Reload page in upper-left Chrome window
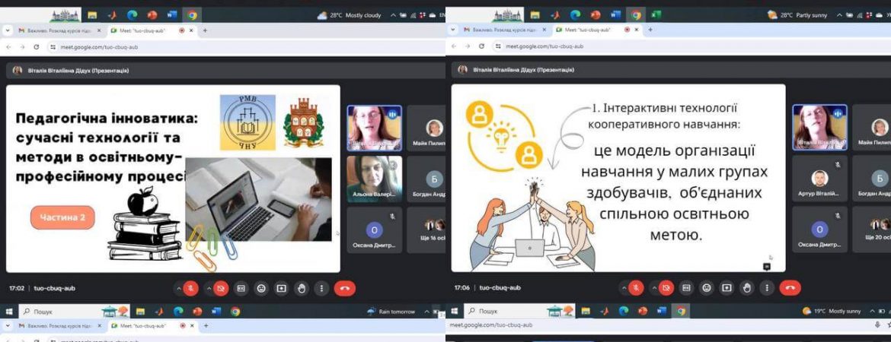 pyautogui.click(x=37, y=47)
